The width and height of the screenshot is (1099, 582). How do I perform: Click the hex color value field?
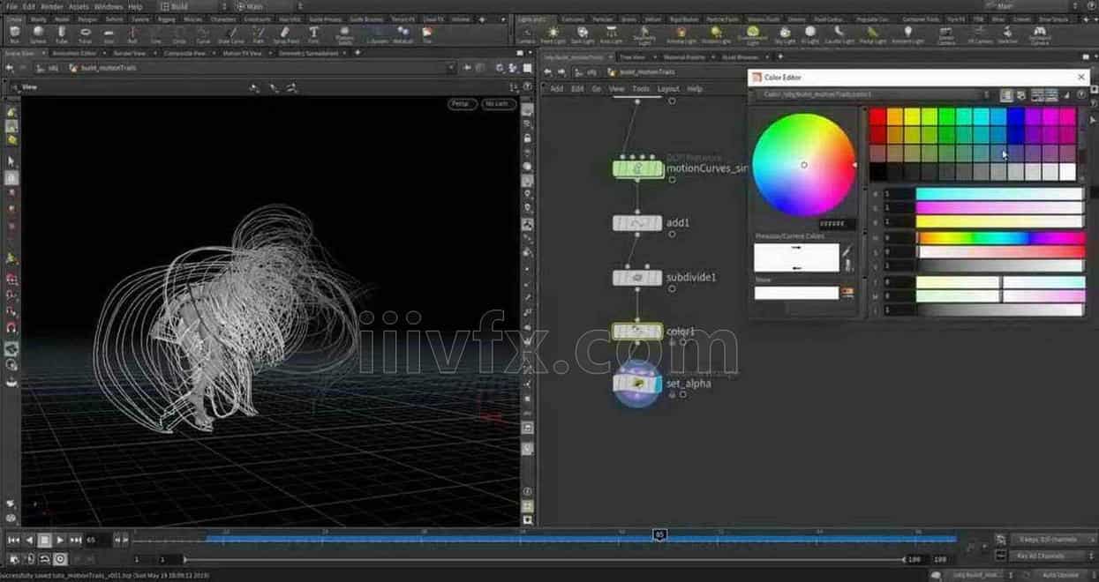click(836, 224)
